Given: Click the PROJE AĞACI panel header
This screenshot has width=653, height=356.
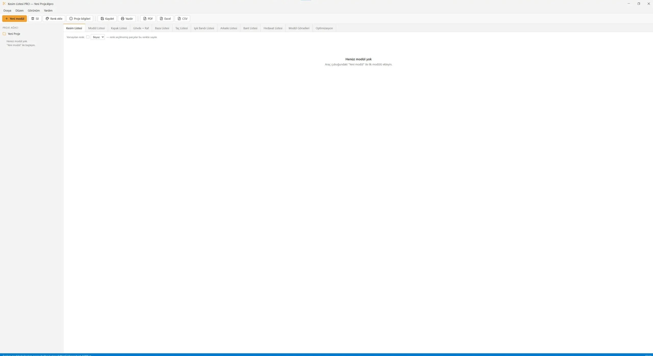Looking at the screenshot, I should [x=10, y=28].
